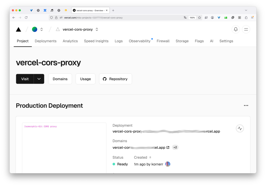This screenshot has height=186, width=266.
Task: Open the Firefox application menu
Action: (x=252, y=17)
